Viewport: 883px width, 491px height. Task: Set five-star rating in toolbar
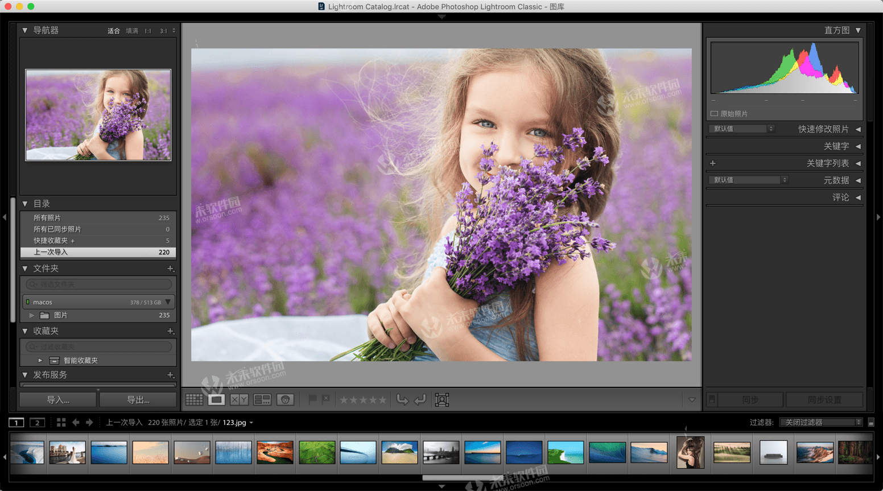click(382, 400)
